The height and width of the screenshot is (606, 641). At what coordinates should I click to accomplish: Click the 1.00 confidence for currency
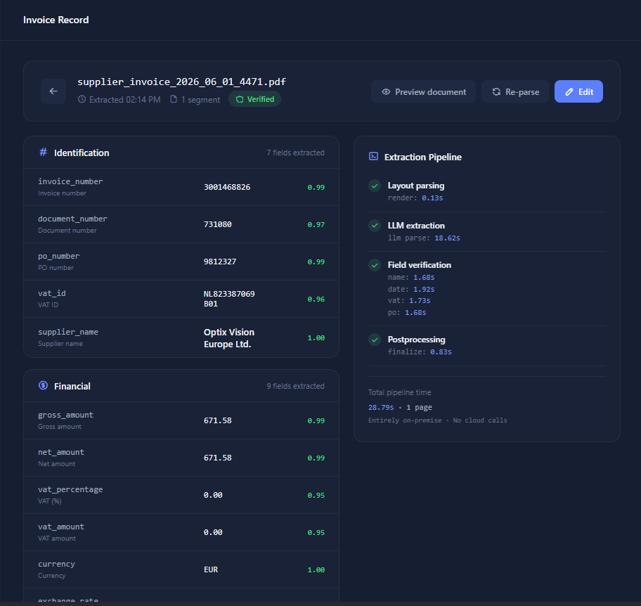(x=316, y=569)
